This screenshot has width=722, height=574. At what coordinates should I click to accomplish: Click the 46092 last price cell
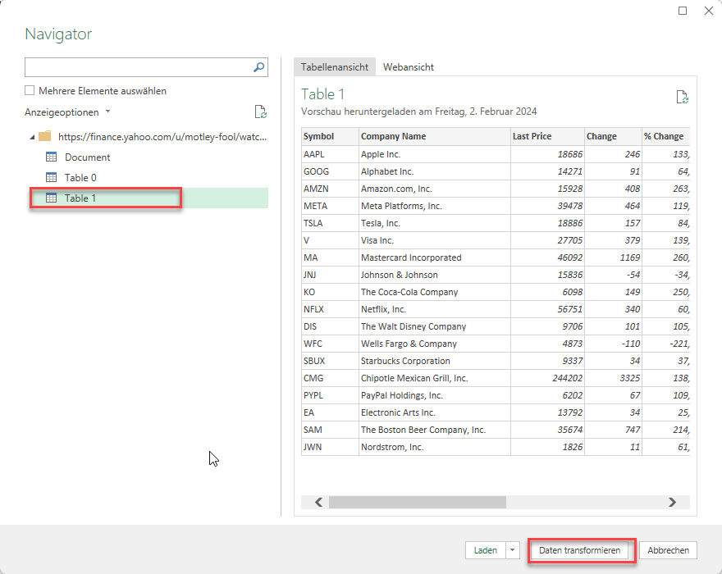[x=547, y=257]
